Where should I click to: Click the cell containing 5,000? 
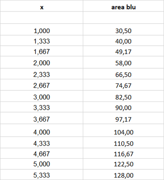(x=41, y=164)
